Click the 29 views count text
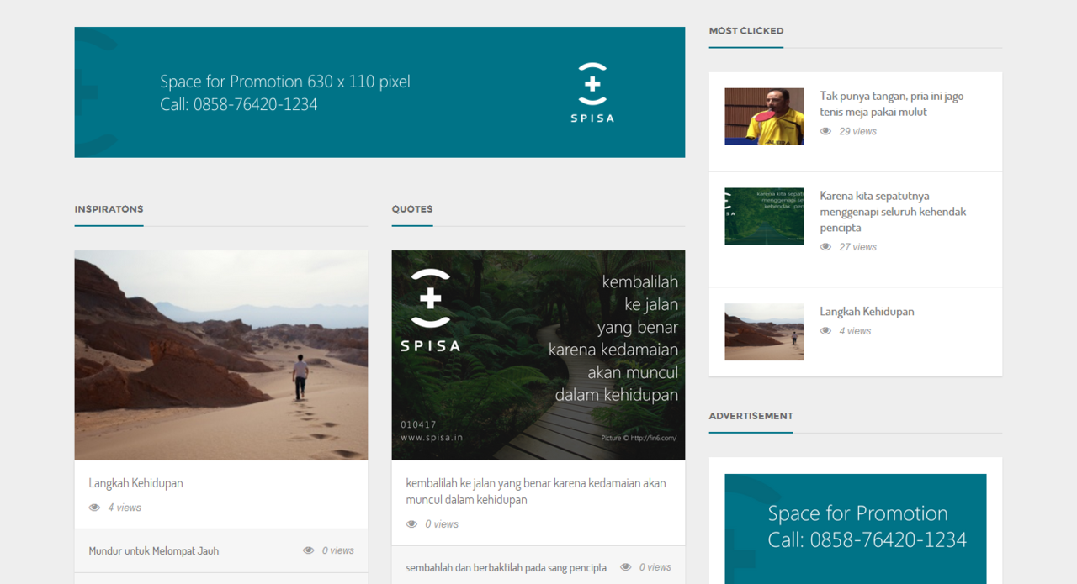1077x584 pixels. pos(857,131)
